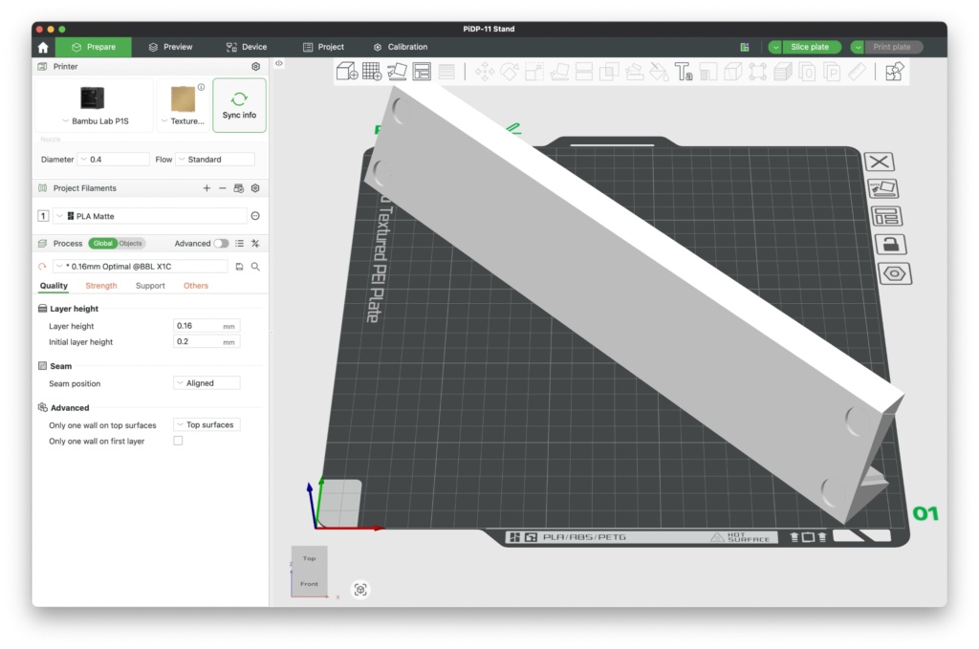This screenshot has height=649, width=979.
Task: Click the Layer height input field
Action: [x=198, y=326]
